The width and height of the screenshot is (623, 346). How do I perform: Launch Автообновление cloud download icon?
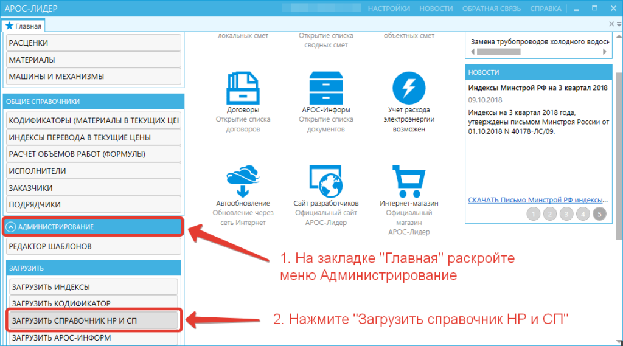[243, 181]
